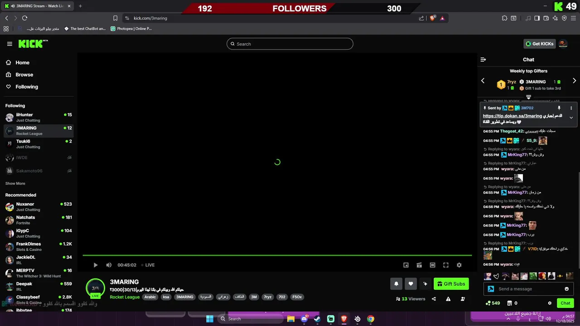The image size is (580, 326).
Task: Expand the pinned message chevron
Action: pos(571,118)
